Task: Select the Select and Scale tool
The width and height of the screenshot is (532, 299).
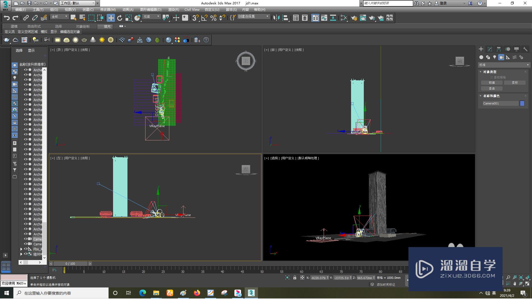Action: (129, 18)
